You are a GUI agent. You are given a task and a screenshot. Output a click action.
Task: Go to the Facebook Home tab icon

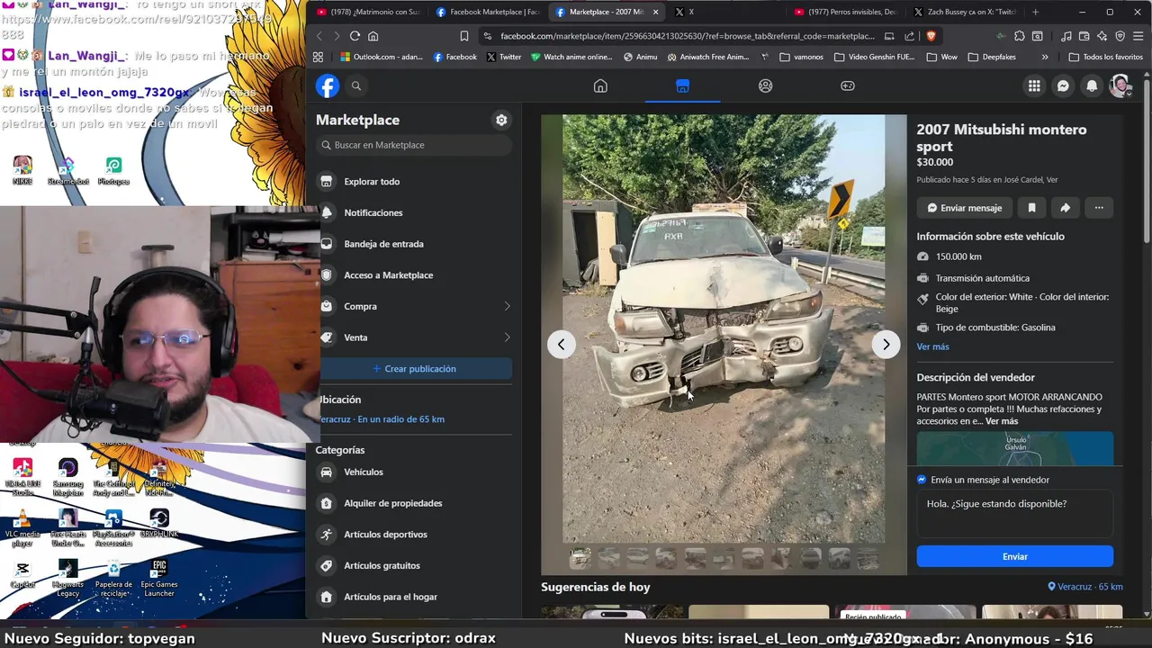click(x=600, y=85)
